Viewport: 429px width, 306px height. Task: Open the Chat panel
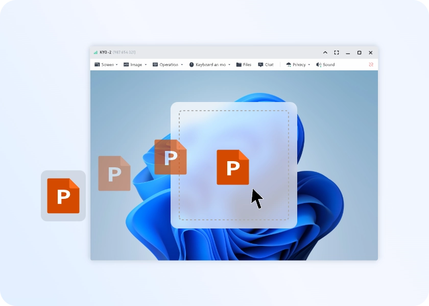[x=266, y=65]
